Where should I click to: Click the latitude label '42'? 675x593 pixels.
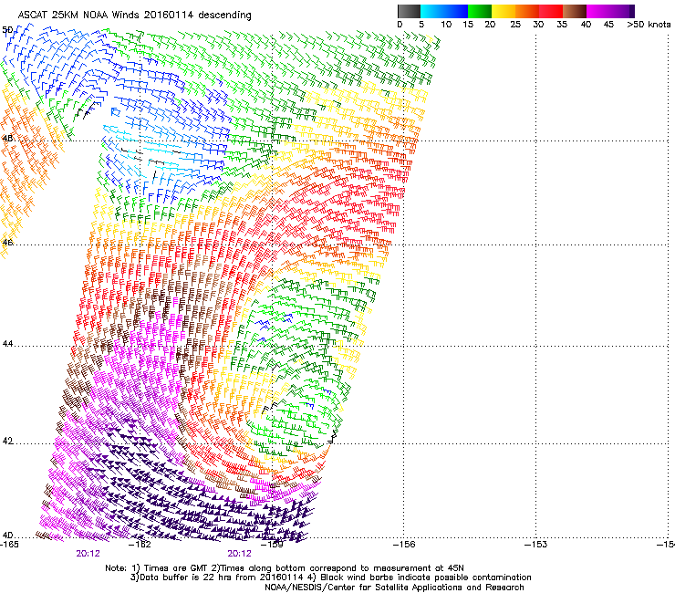coord(7,441)
